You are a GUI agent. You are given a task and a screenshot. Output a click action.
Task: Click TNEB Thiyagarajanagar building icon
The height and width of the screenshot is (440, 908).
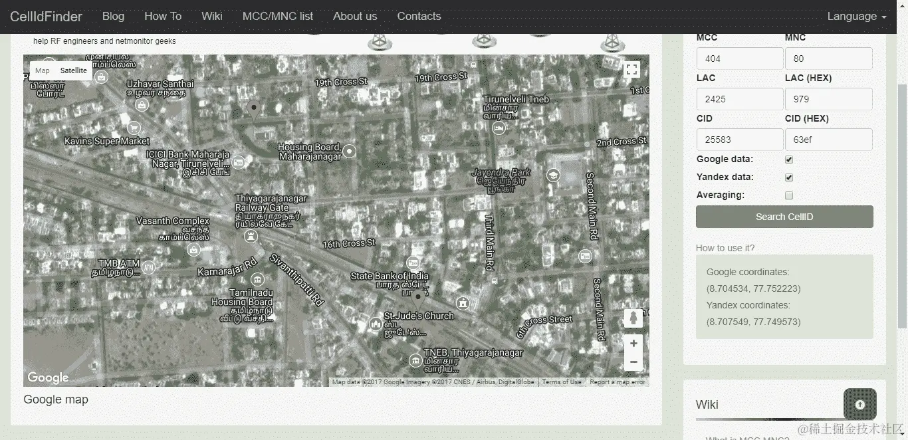click(415, 361)
